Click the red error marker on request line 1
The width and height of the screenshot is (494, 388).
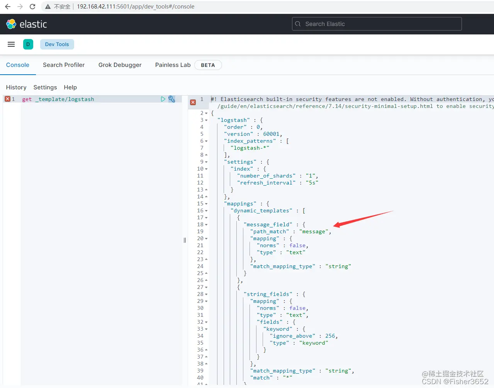7,99
